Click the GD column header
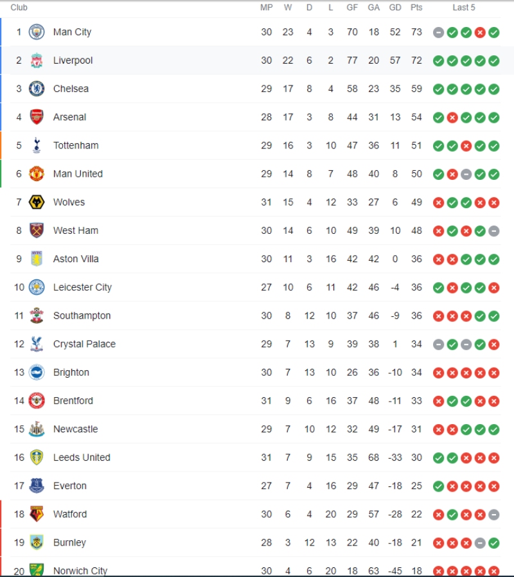This screenshot has height=577, width=514. pyautogui.click(x=395, y=8)
